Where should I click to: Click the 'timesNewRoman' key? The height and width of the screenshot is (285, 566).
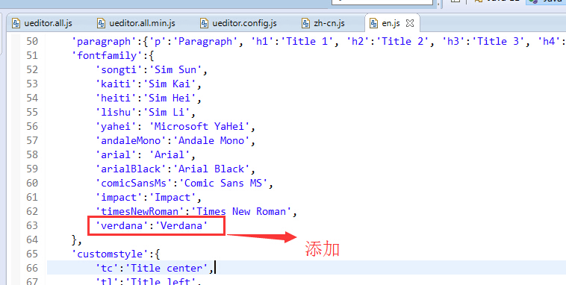(140, 211)
